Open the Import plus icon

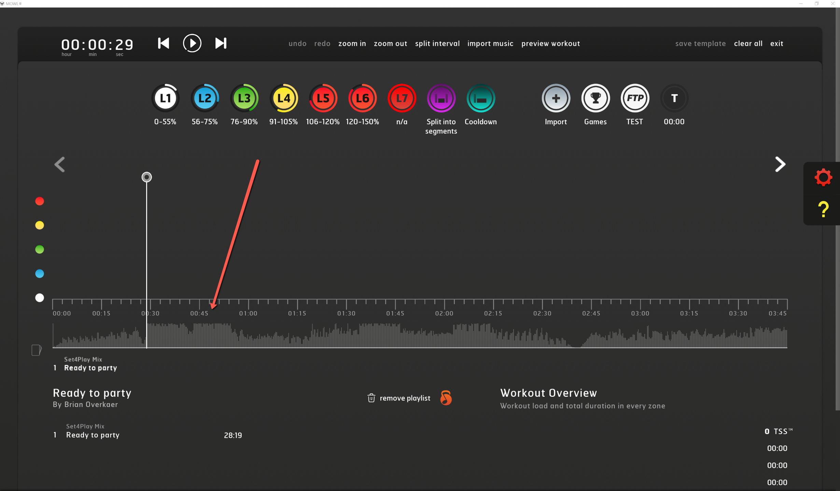tap(556, 98)
